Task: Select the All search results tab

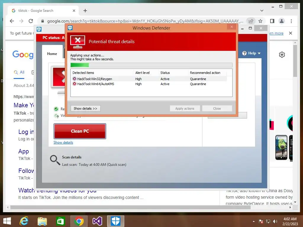Action: tap(19, 72)
